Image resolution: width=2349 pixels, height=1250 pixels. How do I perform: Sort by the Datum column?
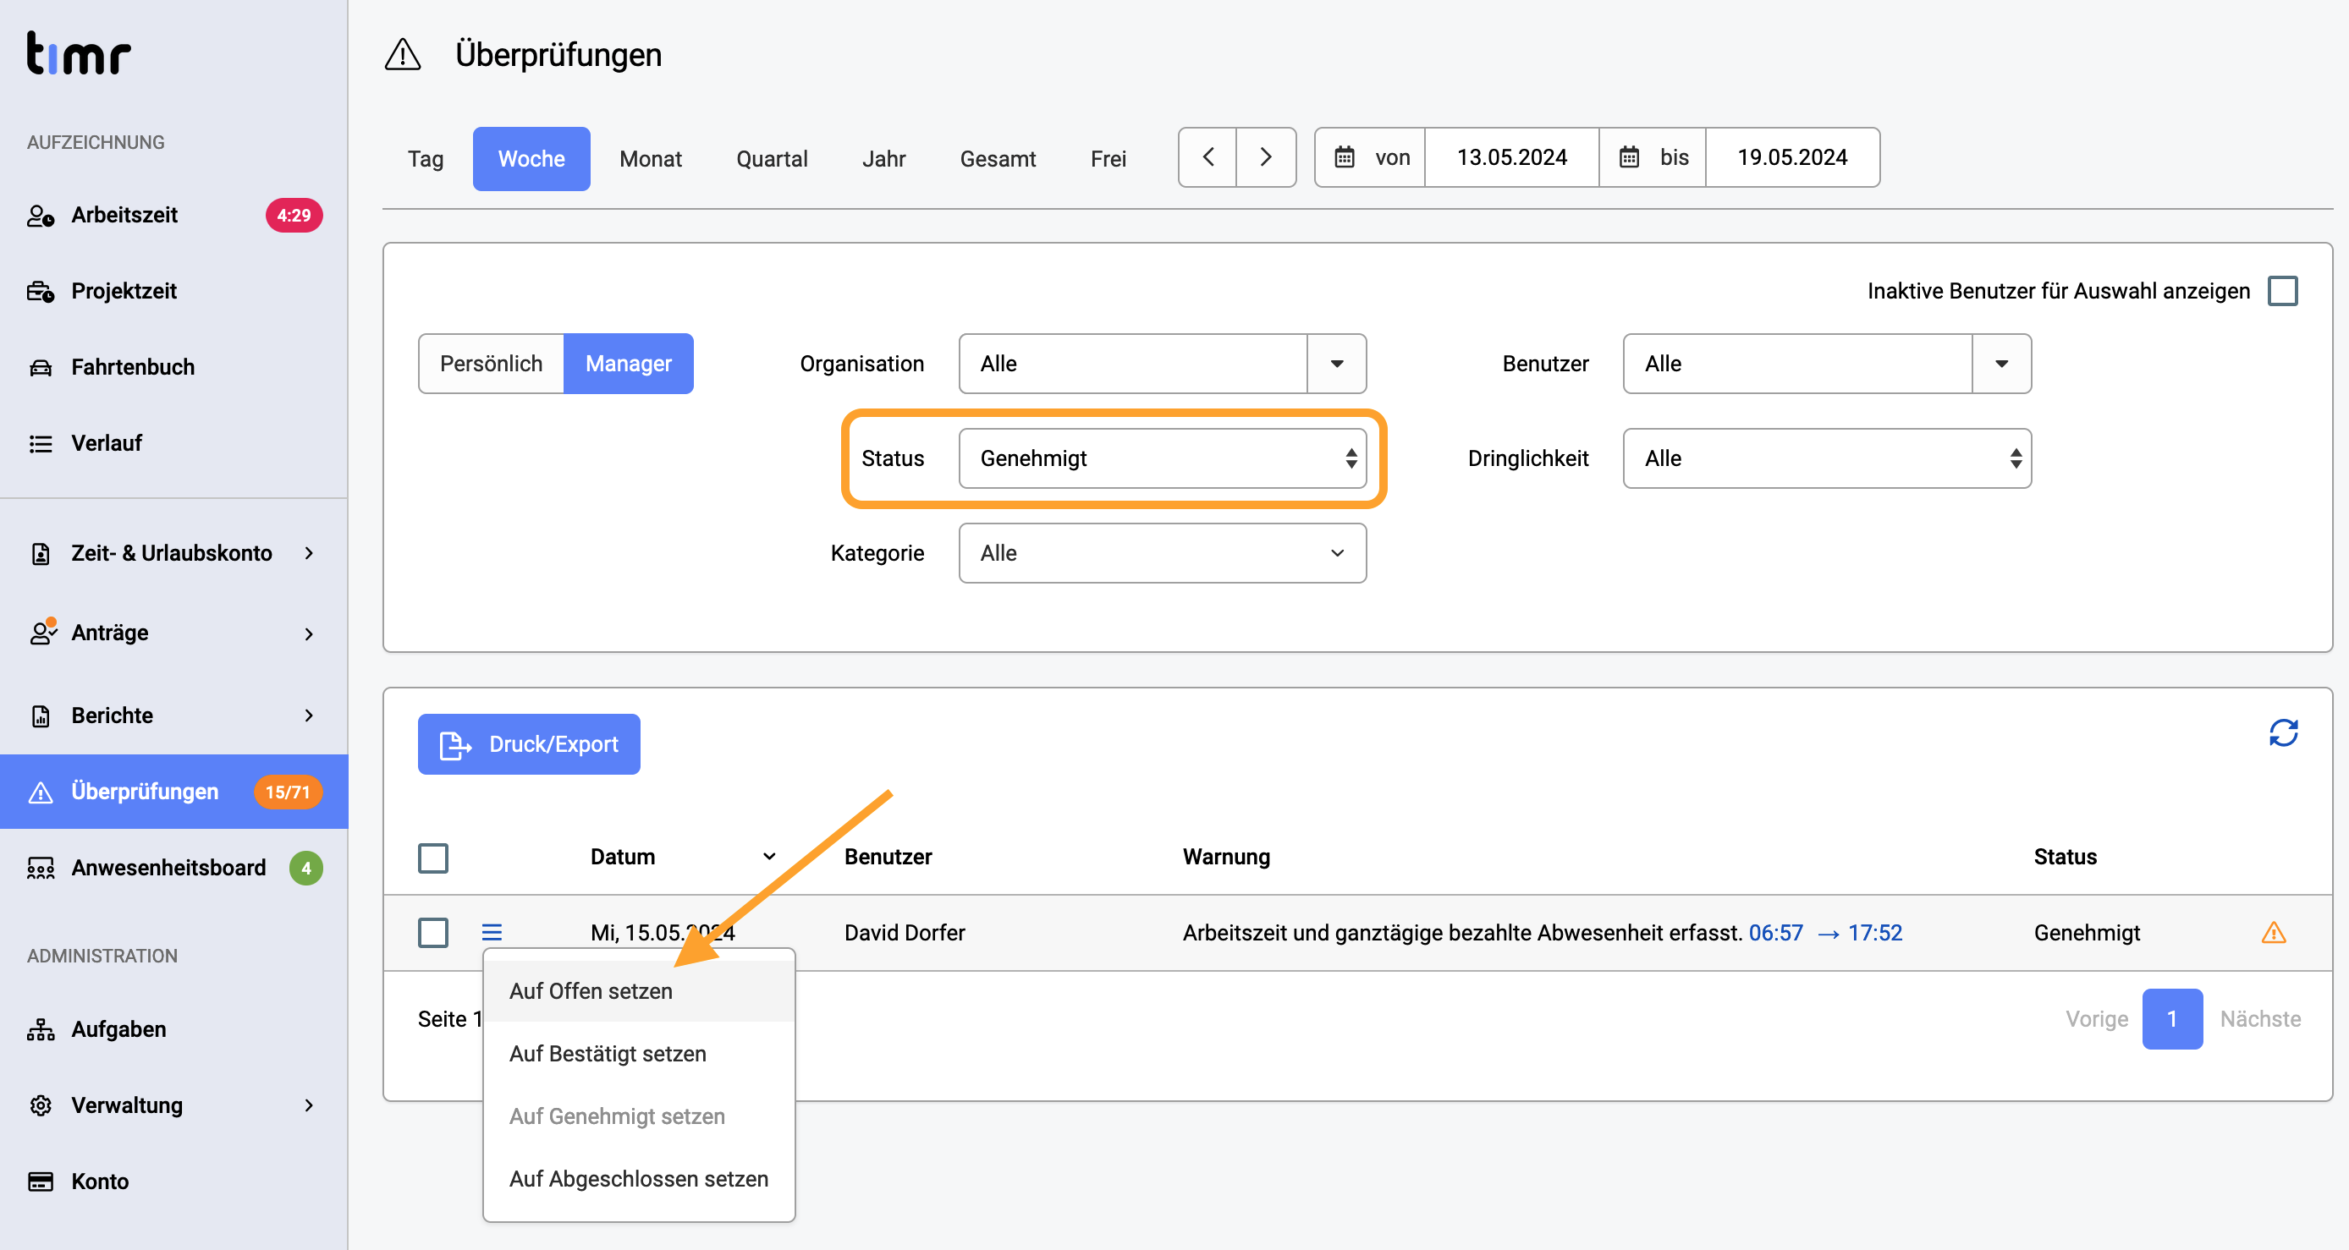(682, 857)
